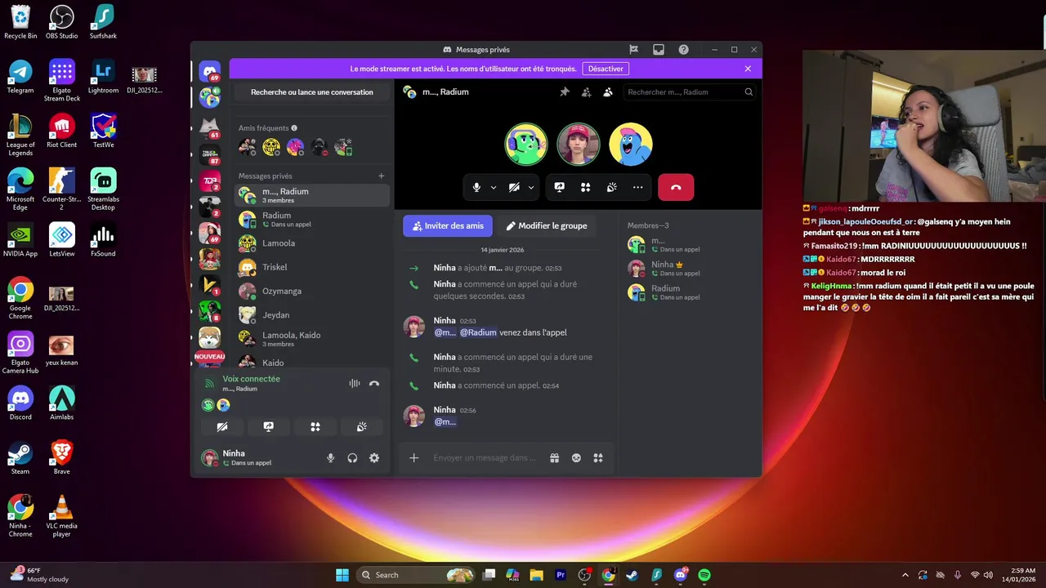This screenshot has height=588, width=1046.
Task: Click the Amis fréquents info icon
Action: [294, 128]
